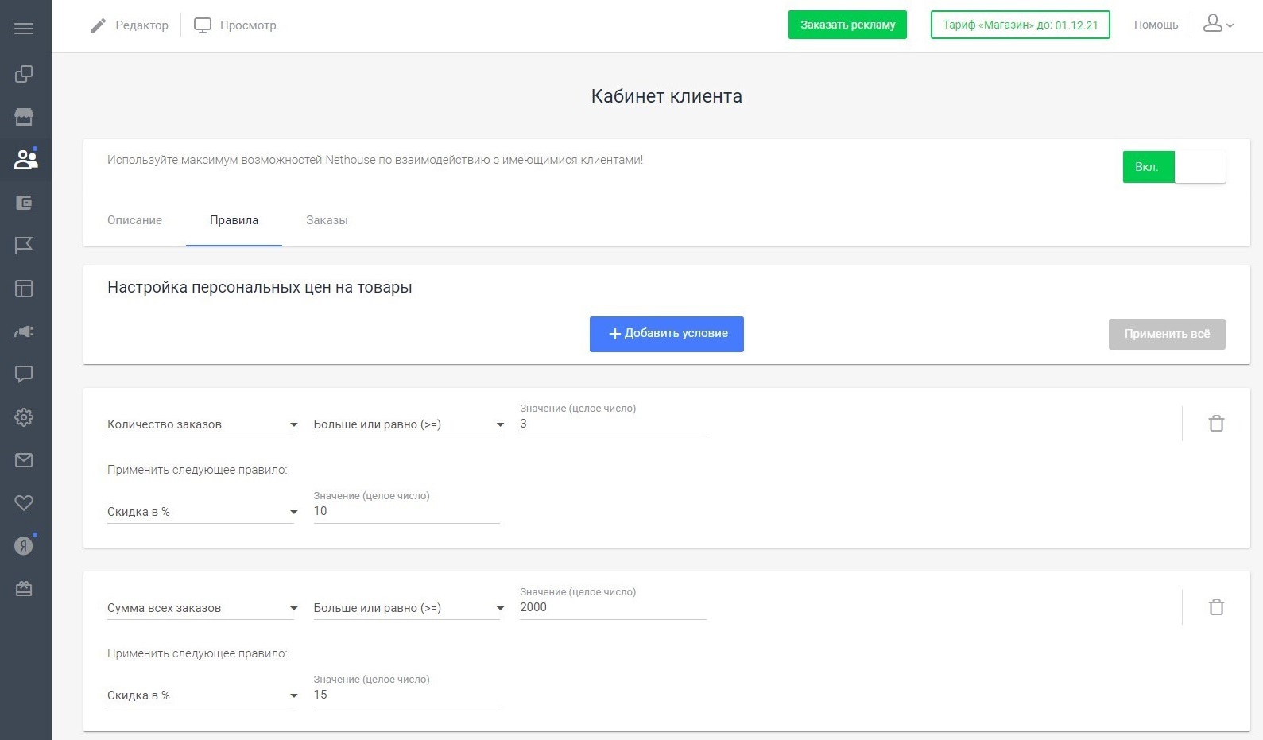Click the heart icon in the sidebar

coord(24,503)
